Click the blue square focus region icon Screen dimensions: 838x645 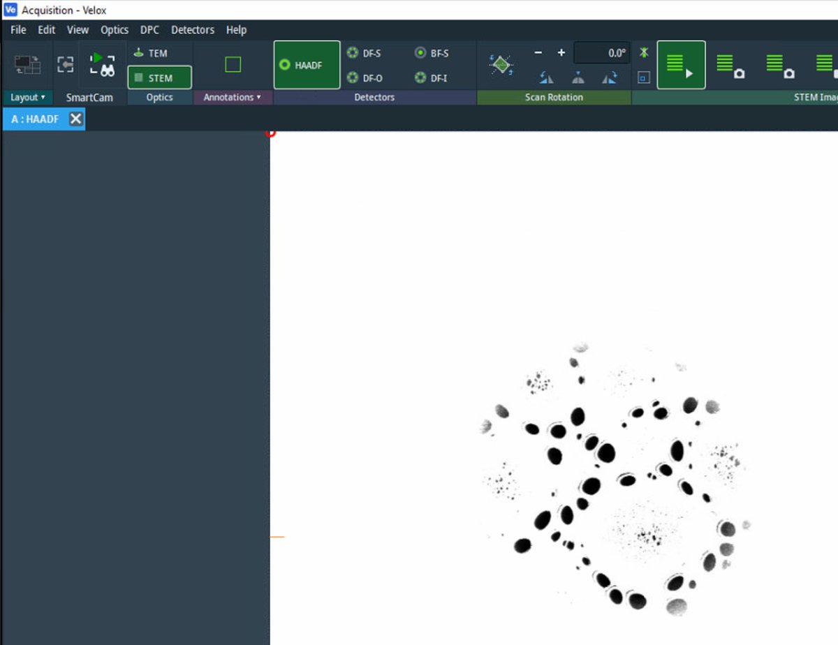pyautogui.click(x=643, y=78)
